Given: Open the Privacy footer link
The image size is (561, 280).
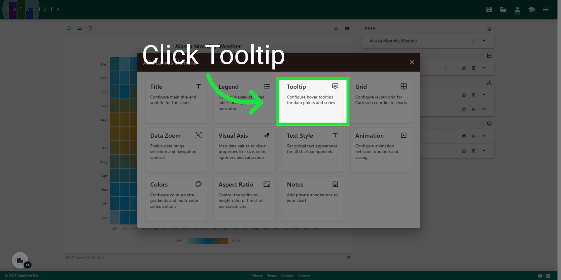Looking at the screenshot, I should [x=257, y=276].
